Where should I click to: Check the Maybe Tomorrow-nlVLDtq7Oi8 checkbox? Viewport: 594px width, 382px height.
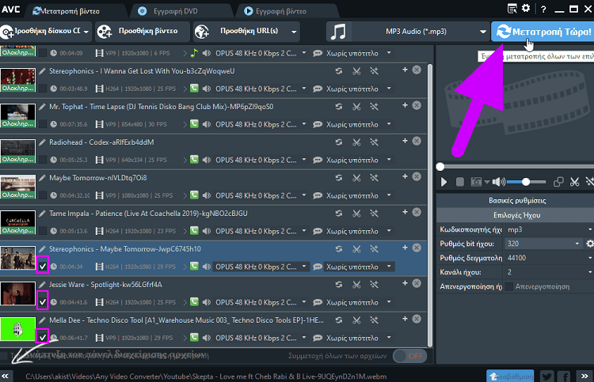pyautogui.click(x=43, y=195)
